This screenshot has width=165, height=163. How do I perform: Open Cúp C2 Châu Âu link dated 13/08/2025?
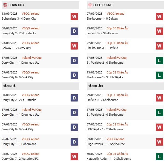[x=117, y=72]
